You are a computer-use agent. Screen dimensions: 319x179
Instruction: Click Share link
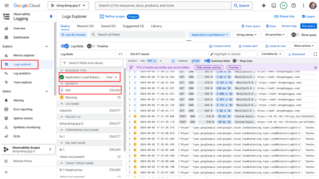[284, 16]
